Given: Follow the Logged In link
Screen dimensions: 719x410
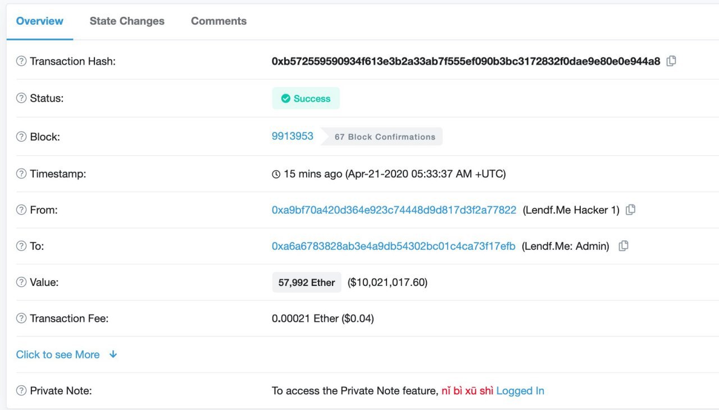Looking at the screenshot, I should [520, 390].
